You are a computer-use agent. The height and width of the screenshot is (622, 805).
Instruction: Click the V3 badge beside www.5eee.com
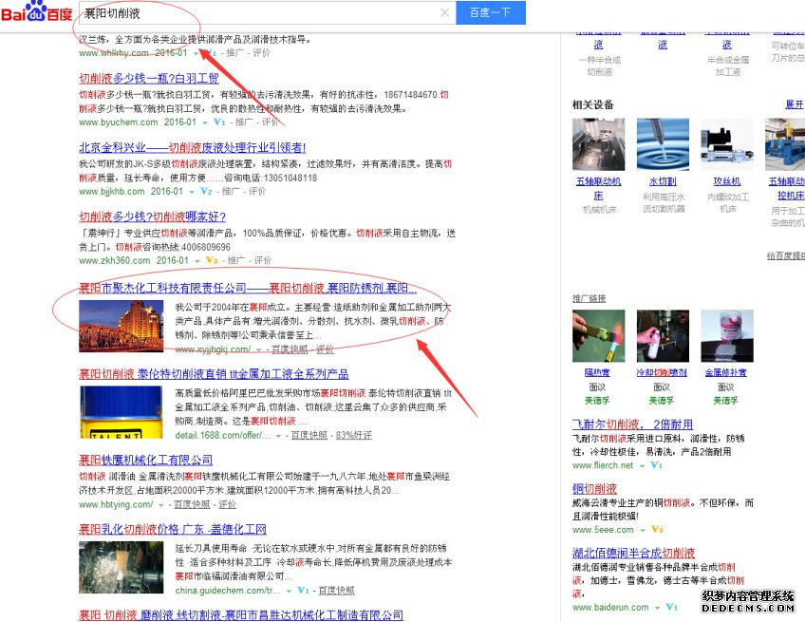point(657,530)
